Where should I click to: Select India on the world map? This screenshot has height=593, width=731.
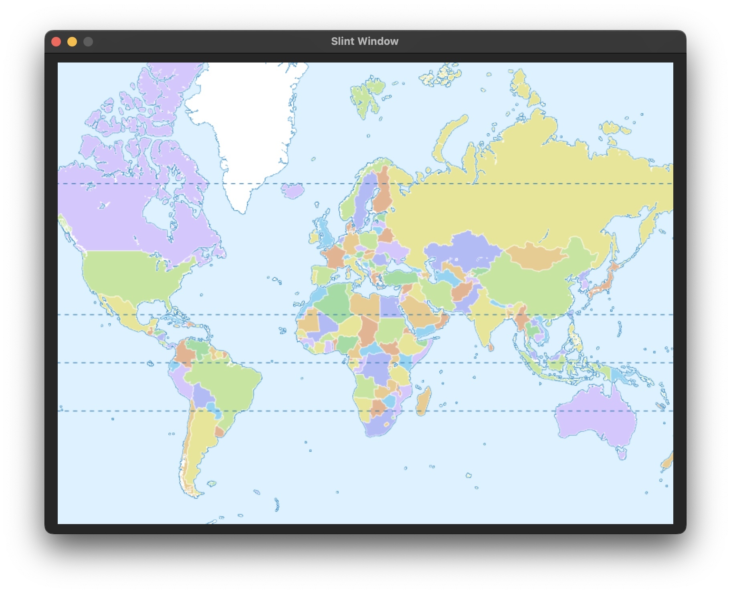pyautogui.click(x=485, y=317)
